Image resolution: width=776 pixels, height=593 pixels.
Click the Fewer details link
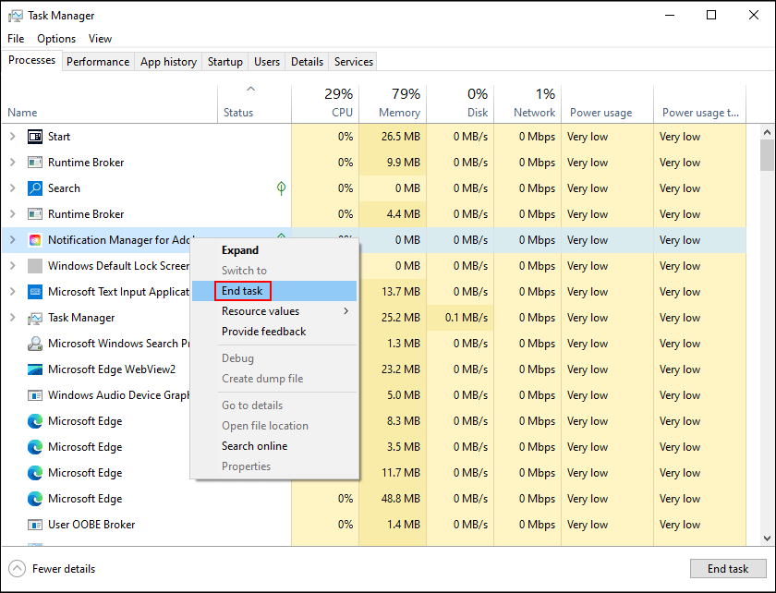tap(64, 569)
